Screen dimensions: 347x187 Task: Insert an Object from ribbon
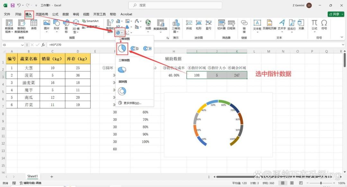[x=301, y=25]
